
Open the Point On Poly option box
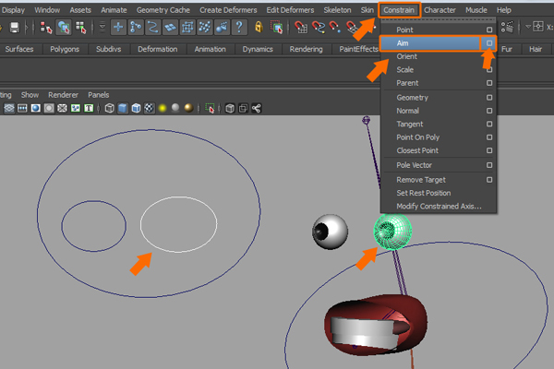(489, 137)
